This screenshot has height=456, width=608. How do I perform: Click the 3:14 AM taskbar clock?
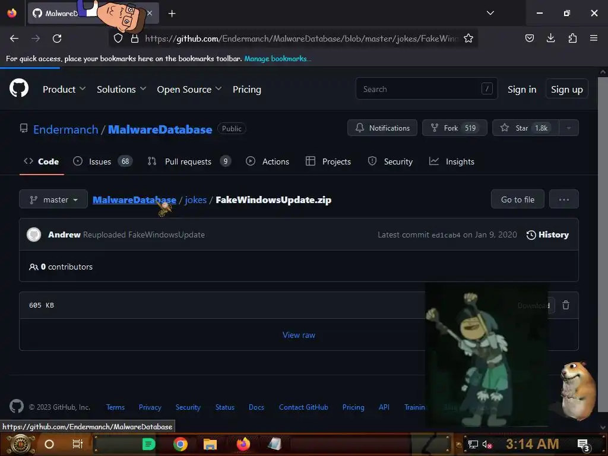pos(533,444)
